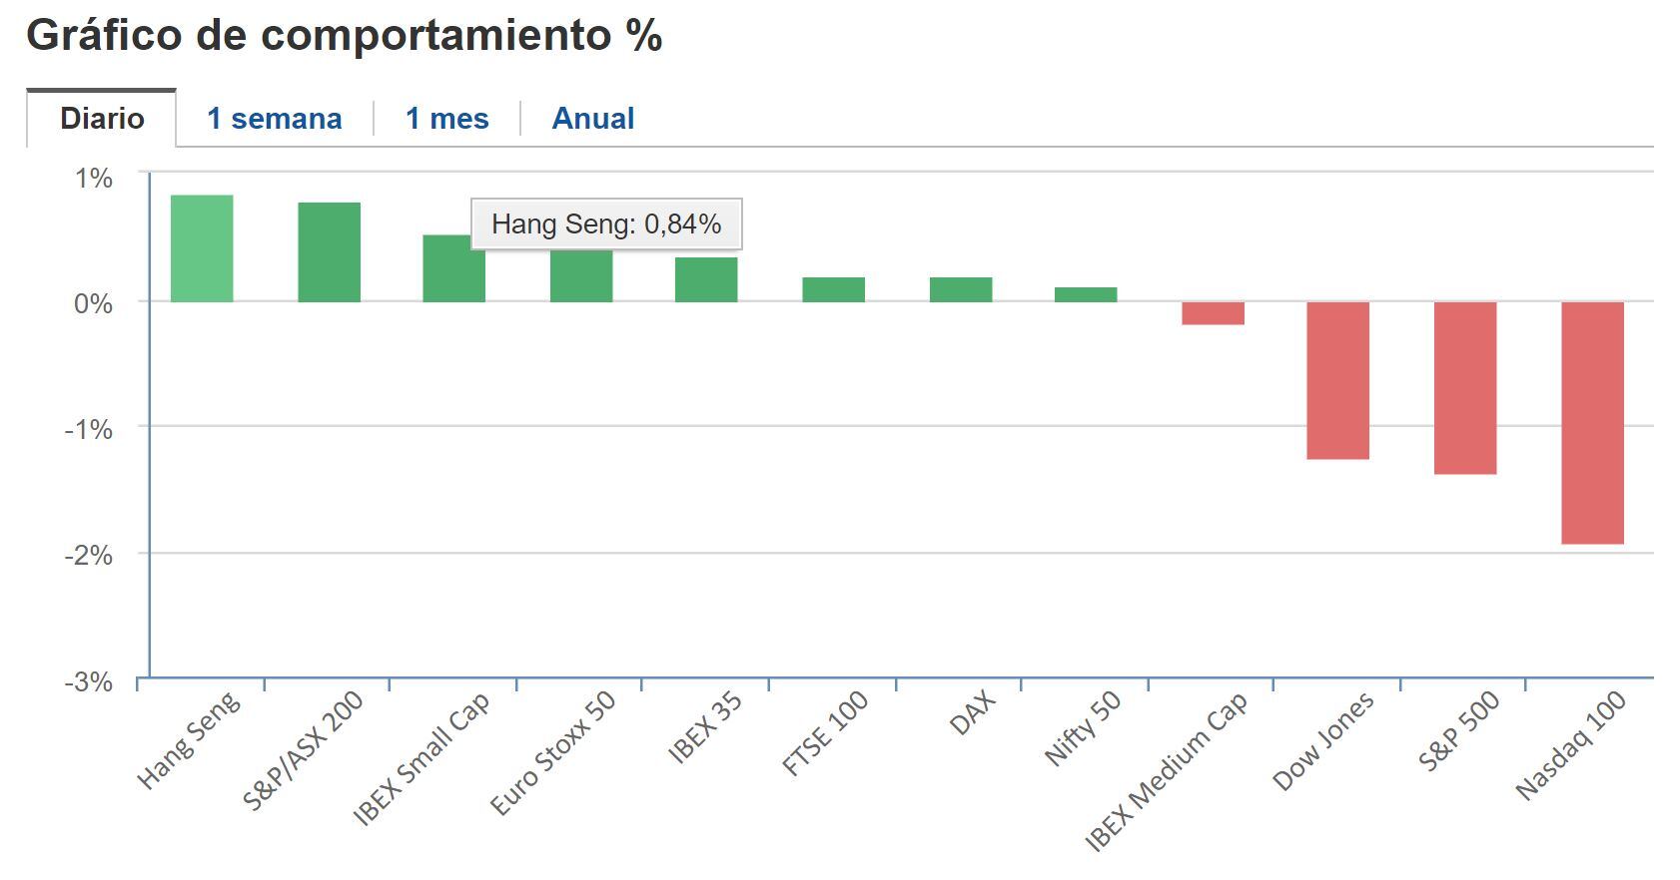Click the FTSE 100 bar
This screenshot has width=1680, height=880.
pyautogui.click(x=834, y=289)
